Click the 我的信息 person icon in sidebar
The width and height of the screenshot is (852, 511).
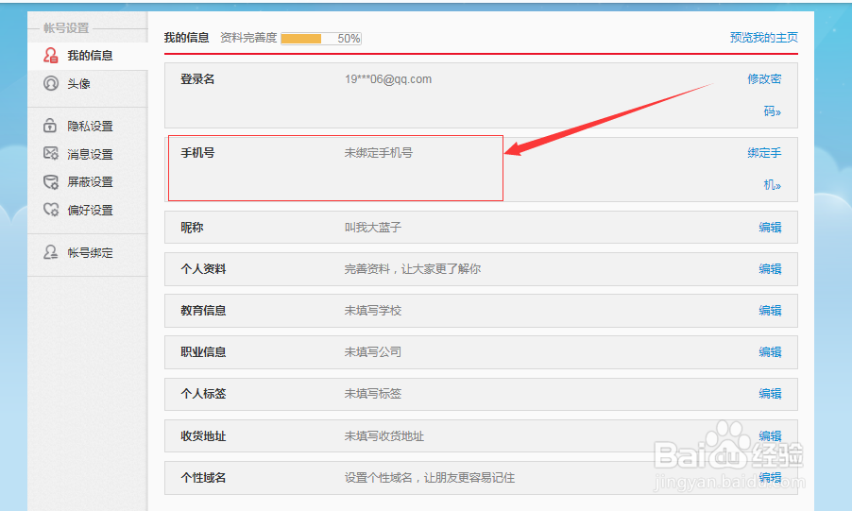click(x=50, y=55)
